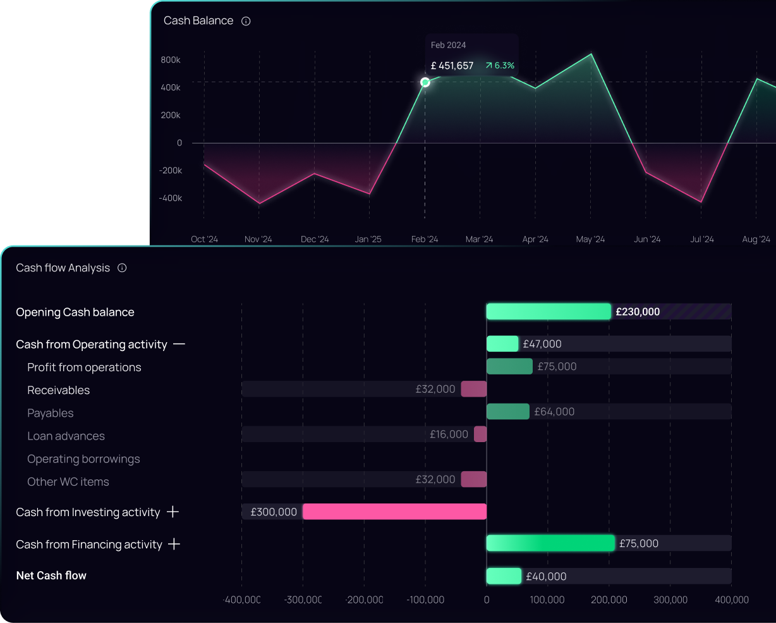Viewport: 776px width, 623px height.
Task: Expand Cash from Financing activity section
Action: (x=174, y=544)
